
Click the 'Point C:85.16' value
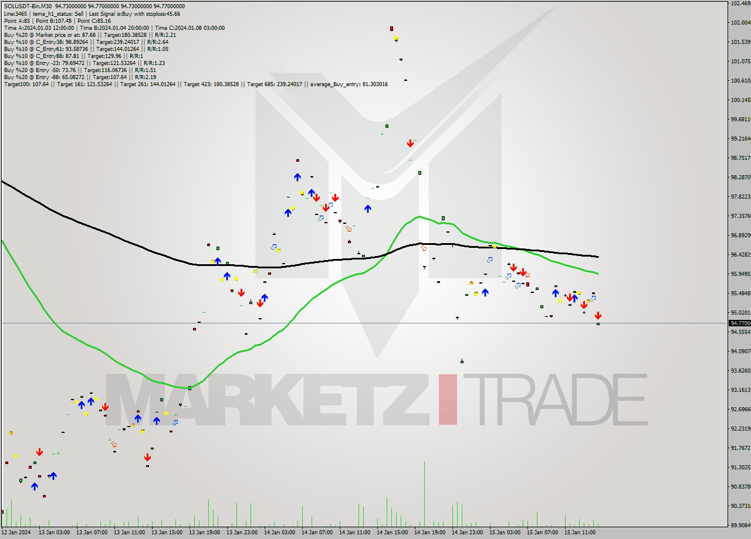click(x=94, y=21)
